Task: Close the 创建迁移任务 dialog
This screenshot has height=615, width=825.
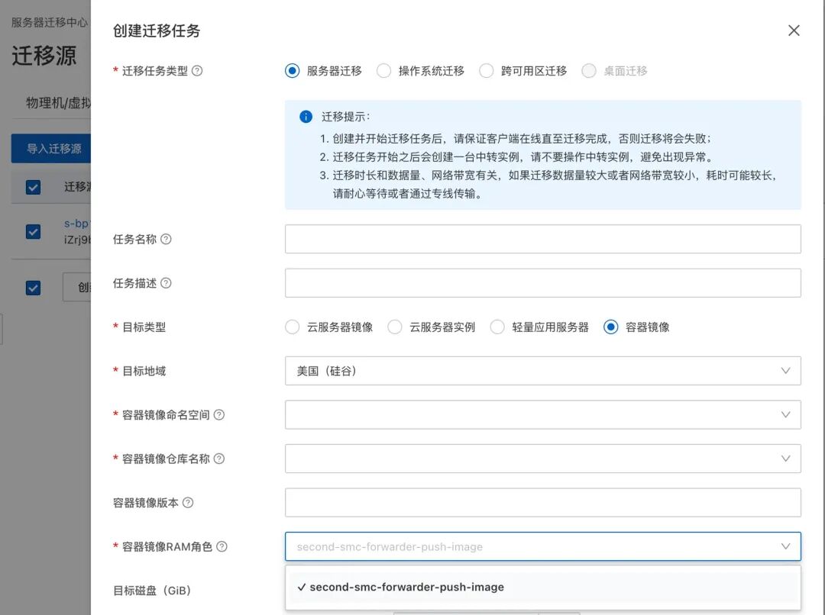Action: (x=794, y=31)
